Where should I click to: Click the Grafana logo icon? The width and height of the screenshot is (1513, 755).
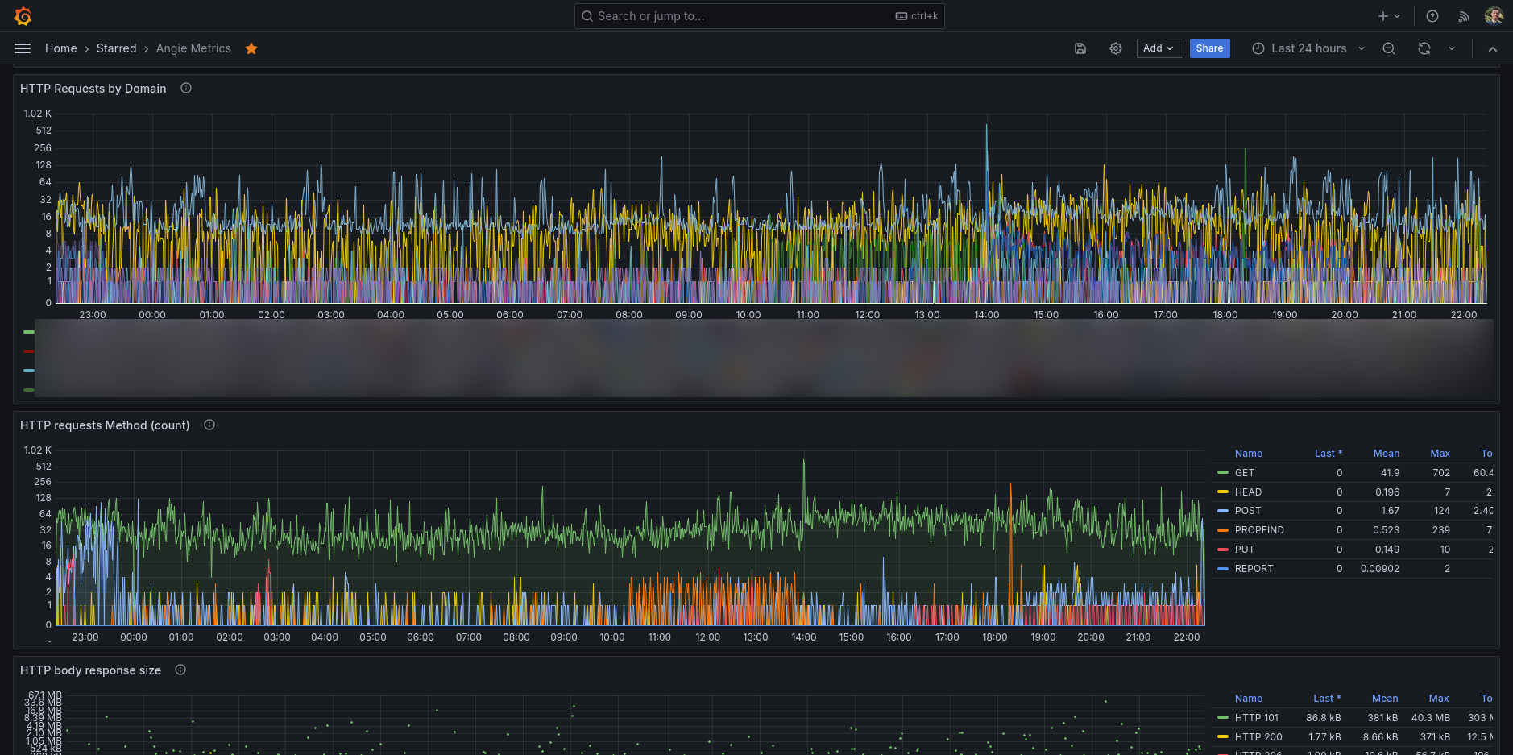[23, 16]
